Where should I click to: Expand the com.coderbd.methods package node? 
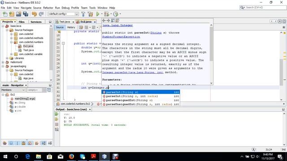coord(11,38)
